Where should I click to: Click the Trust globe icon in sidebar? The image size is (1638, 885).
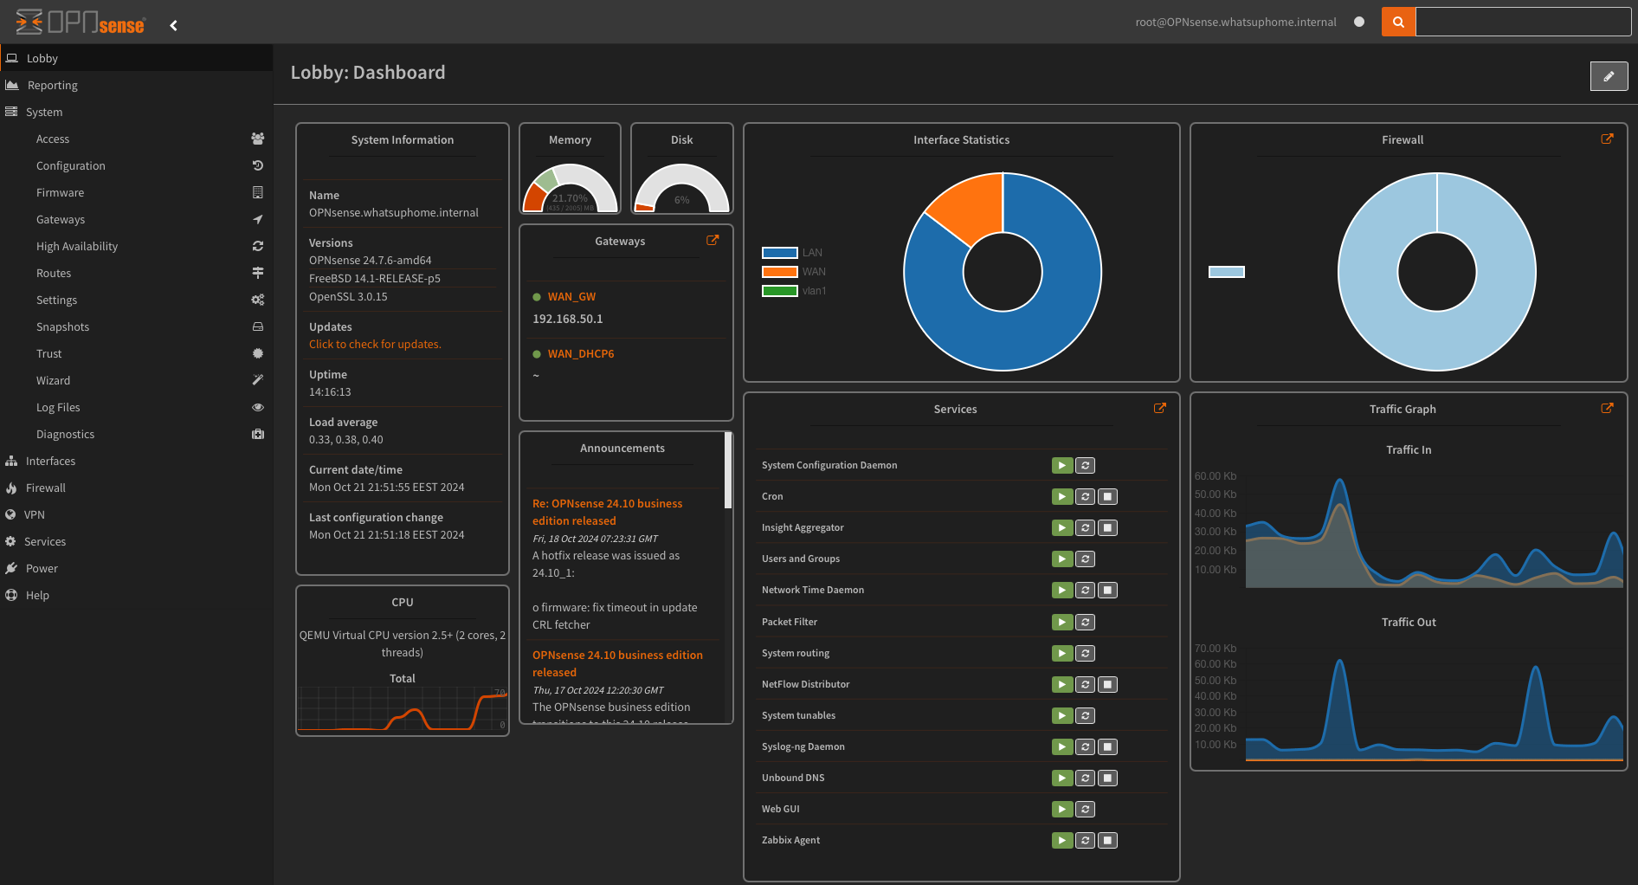click(x=257, y=353)
